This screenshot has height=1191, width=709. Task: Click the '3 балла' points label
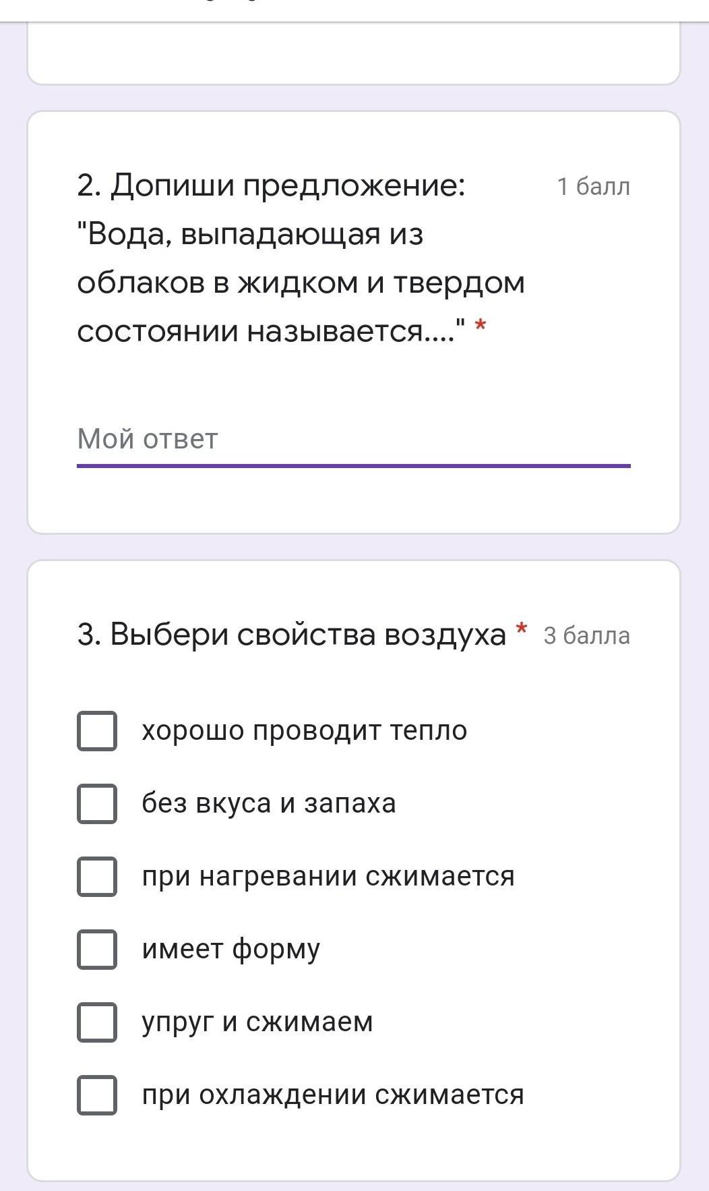[x=586, y=636]
